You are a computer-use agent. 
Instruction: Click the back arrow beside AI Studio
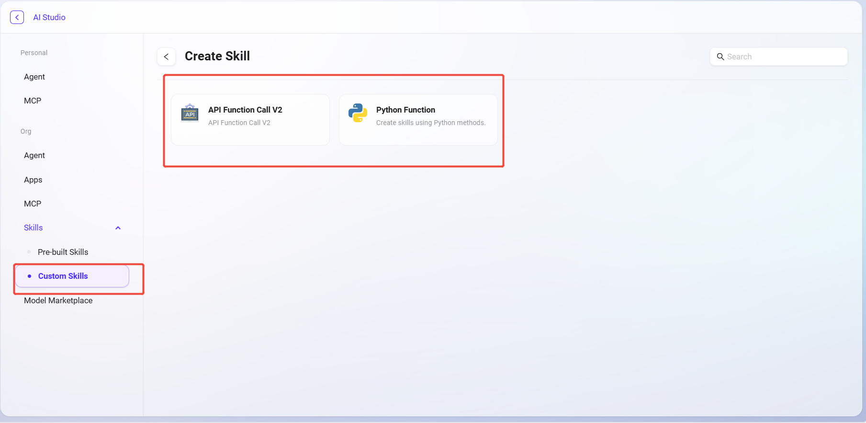click(x=17, y=17)
